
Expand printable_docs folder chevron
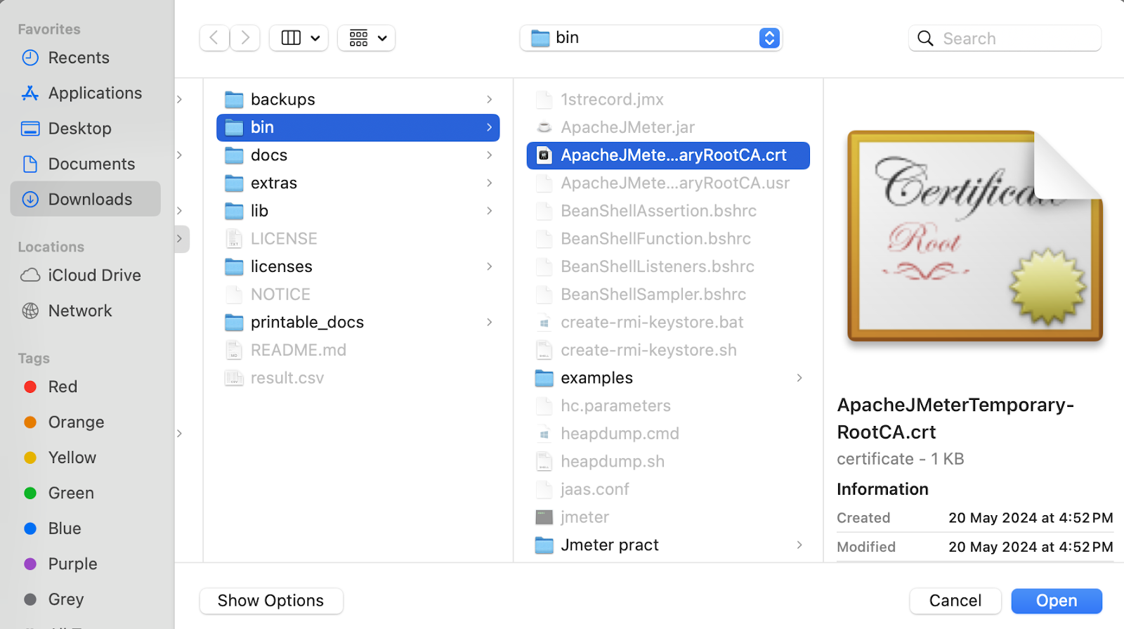489,322
